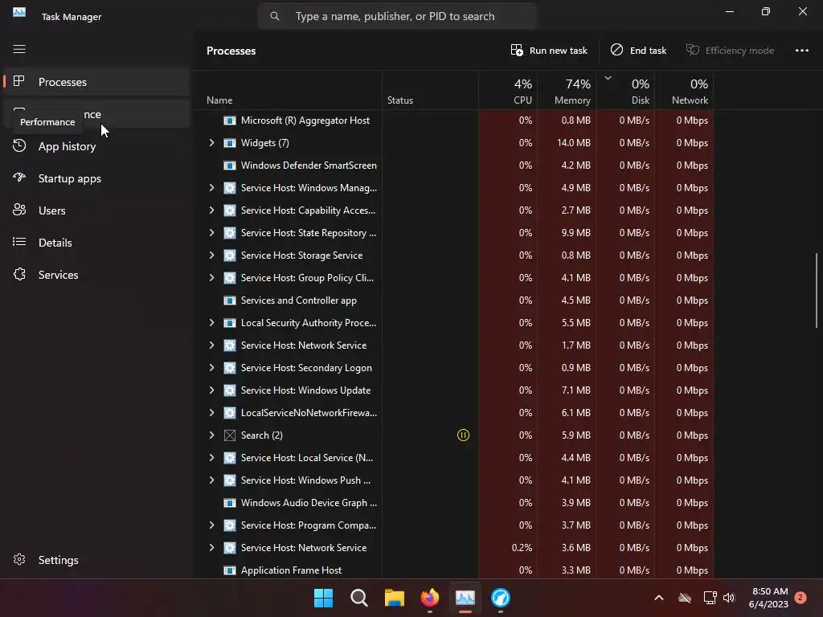Expand the Widgets (7) process group
This screenshot has width=823, height=617.
211,143
